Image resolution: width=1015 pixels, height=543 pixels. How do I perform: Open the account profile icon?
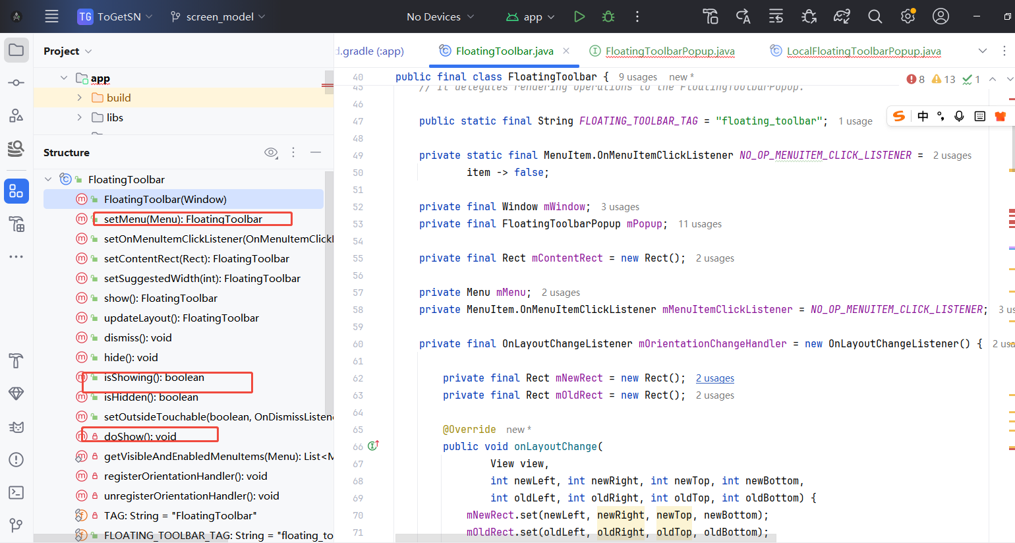(941, 16)
